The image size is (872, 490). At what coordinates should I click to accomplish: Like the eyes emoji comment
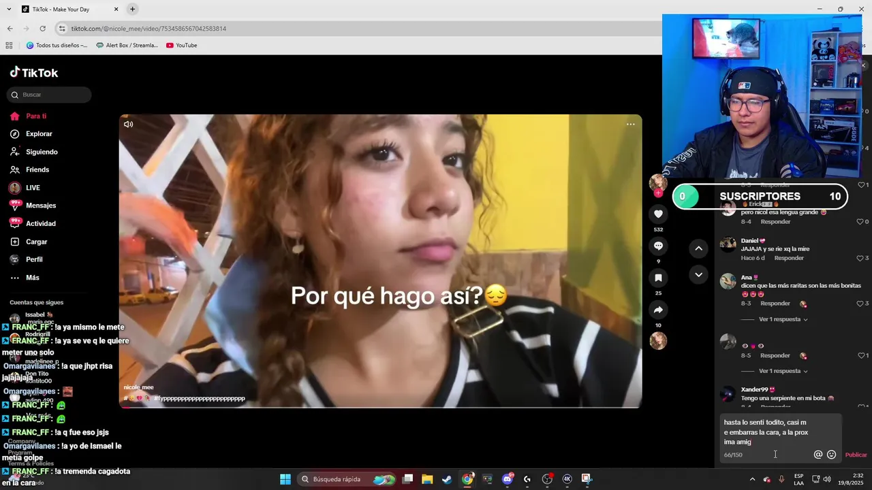(860, 355)
